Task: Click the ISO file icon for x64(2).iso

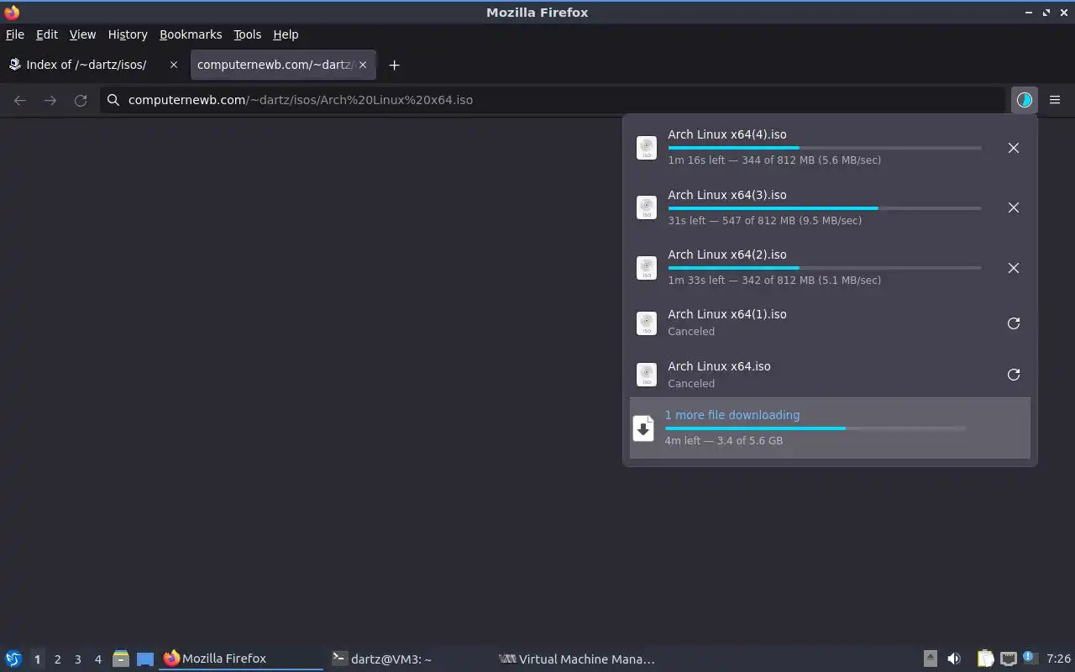Action: coord(647,268)
